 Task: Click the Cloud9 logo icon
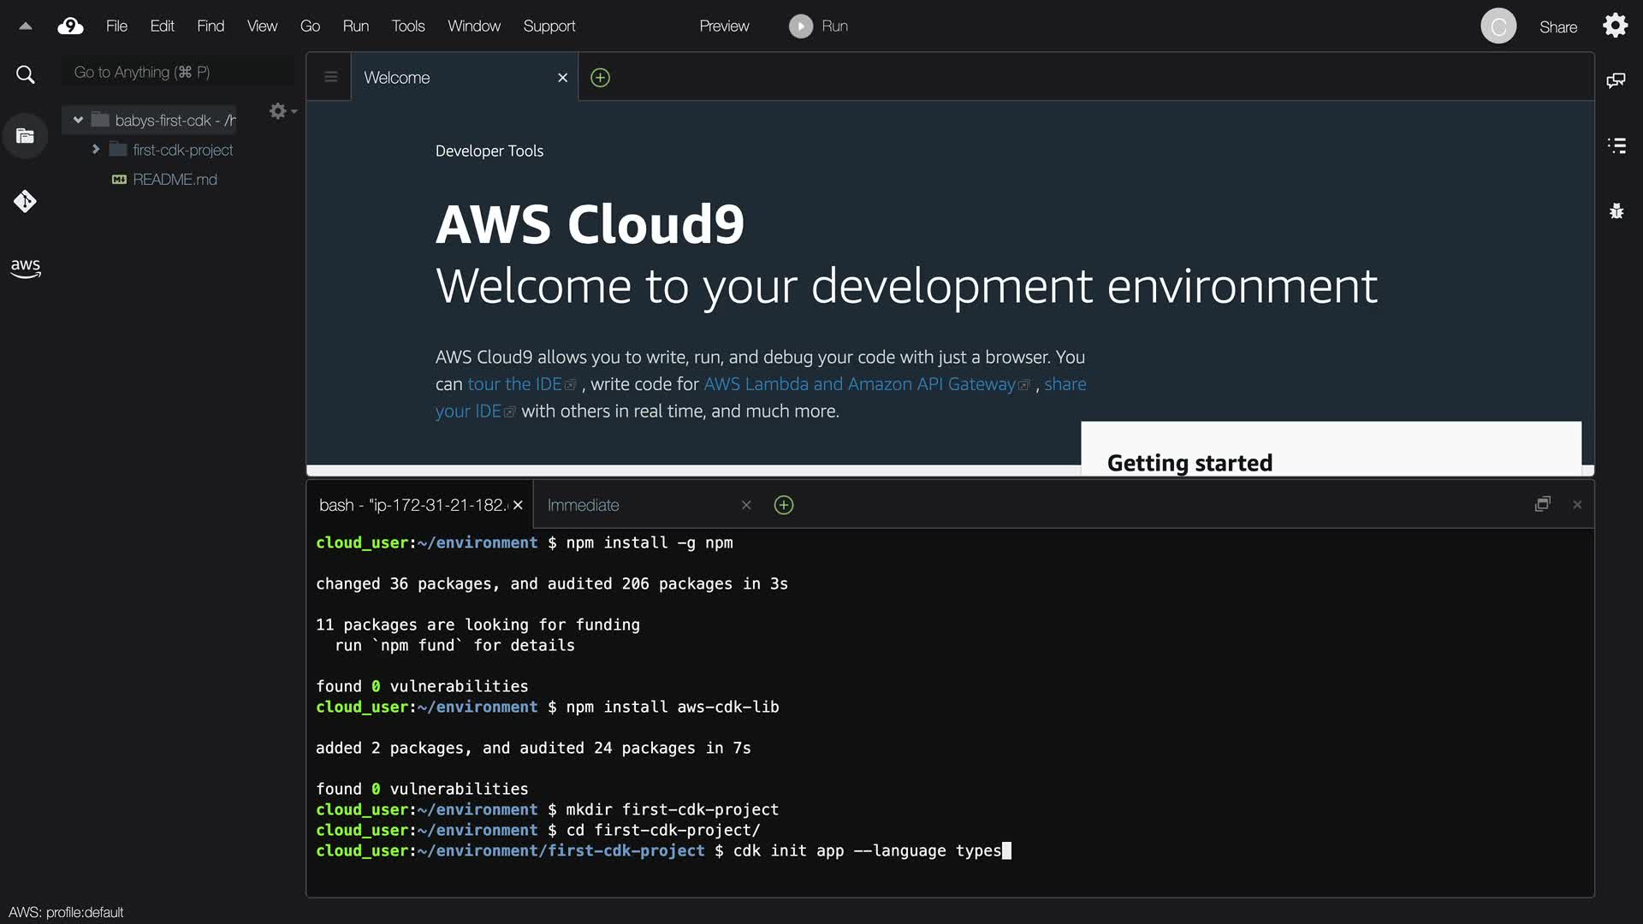pyautogui.click(x=70, y=27)
